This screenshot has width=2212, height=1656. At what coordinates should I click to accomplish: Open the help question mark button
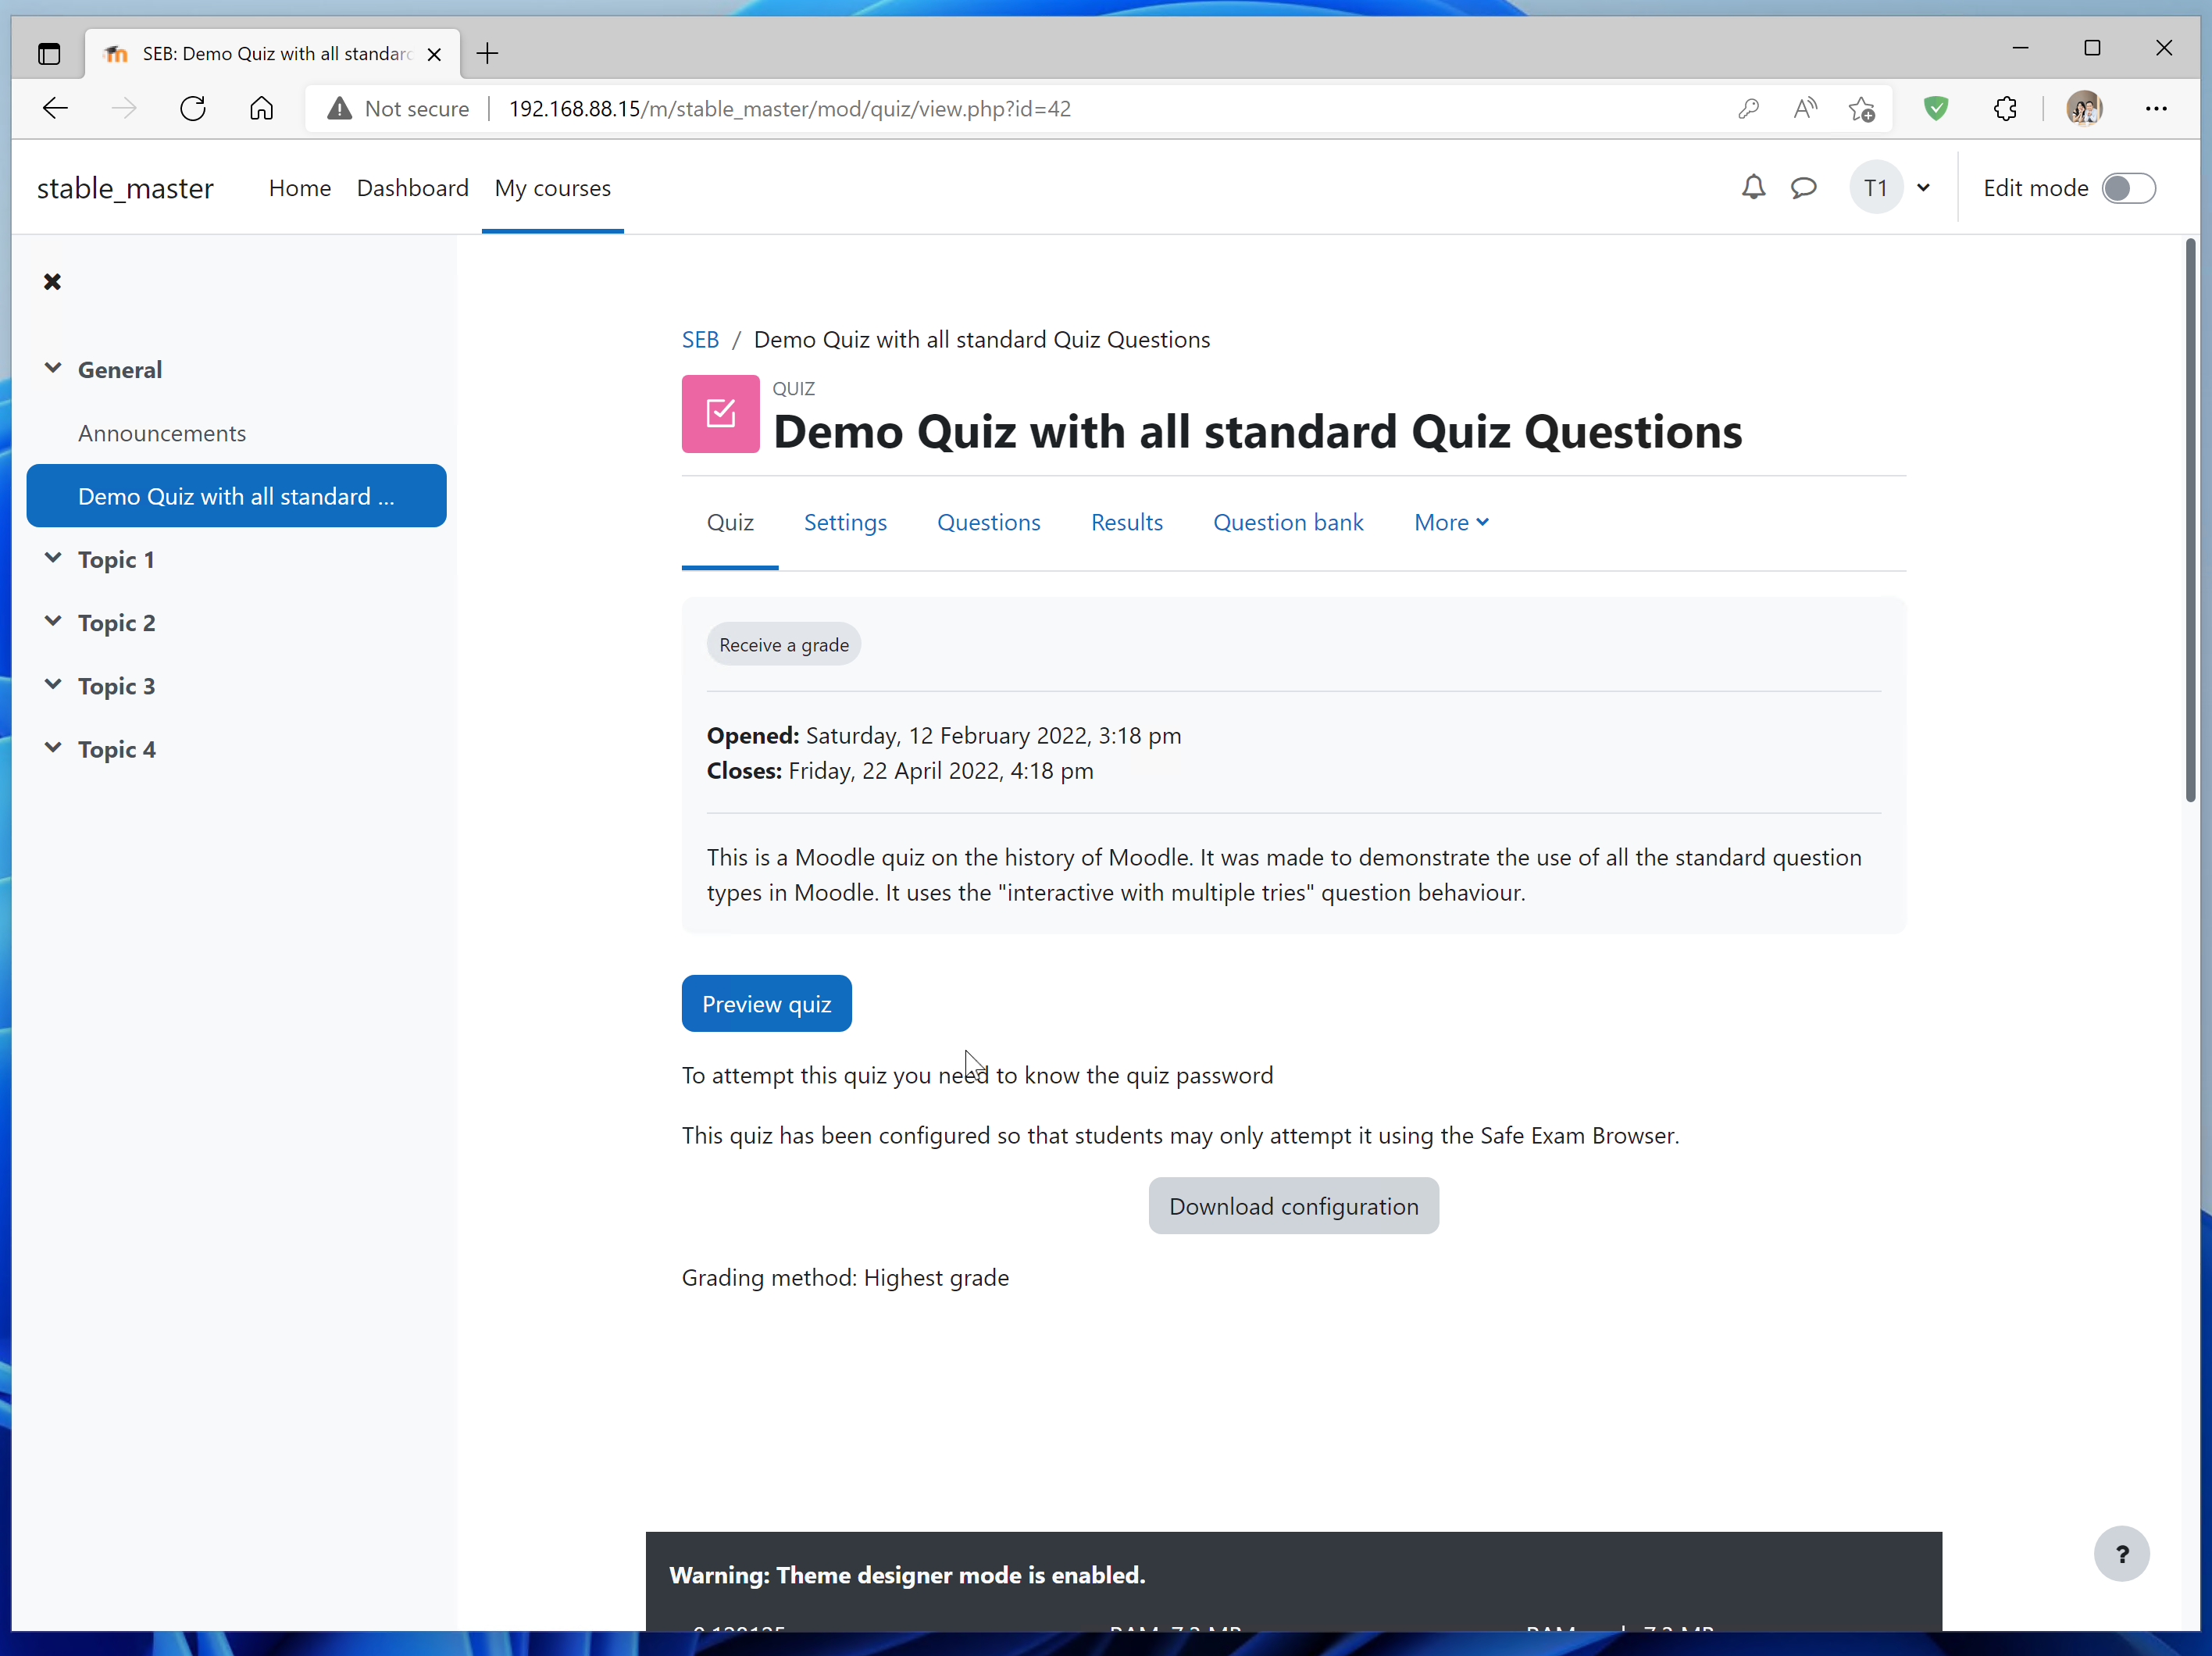(2122, 1553)
